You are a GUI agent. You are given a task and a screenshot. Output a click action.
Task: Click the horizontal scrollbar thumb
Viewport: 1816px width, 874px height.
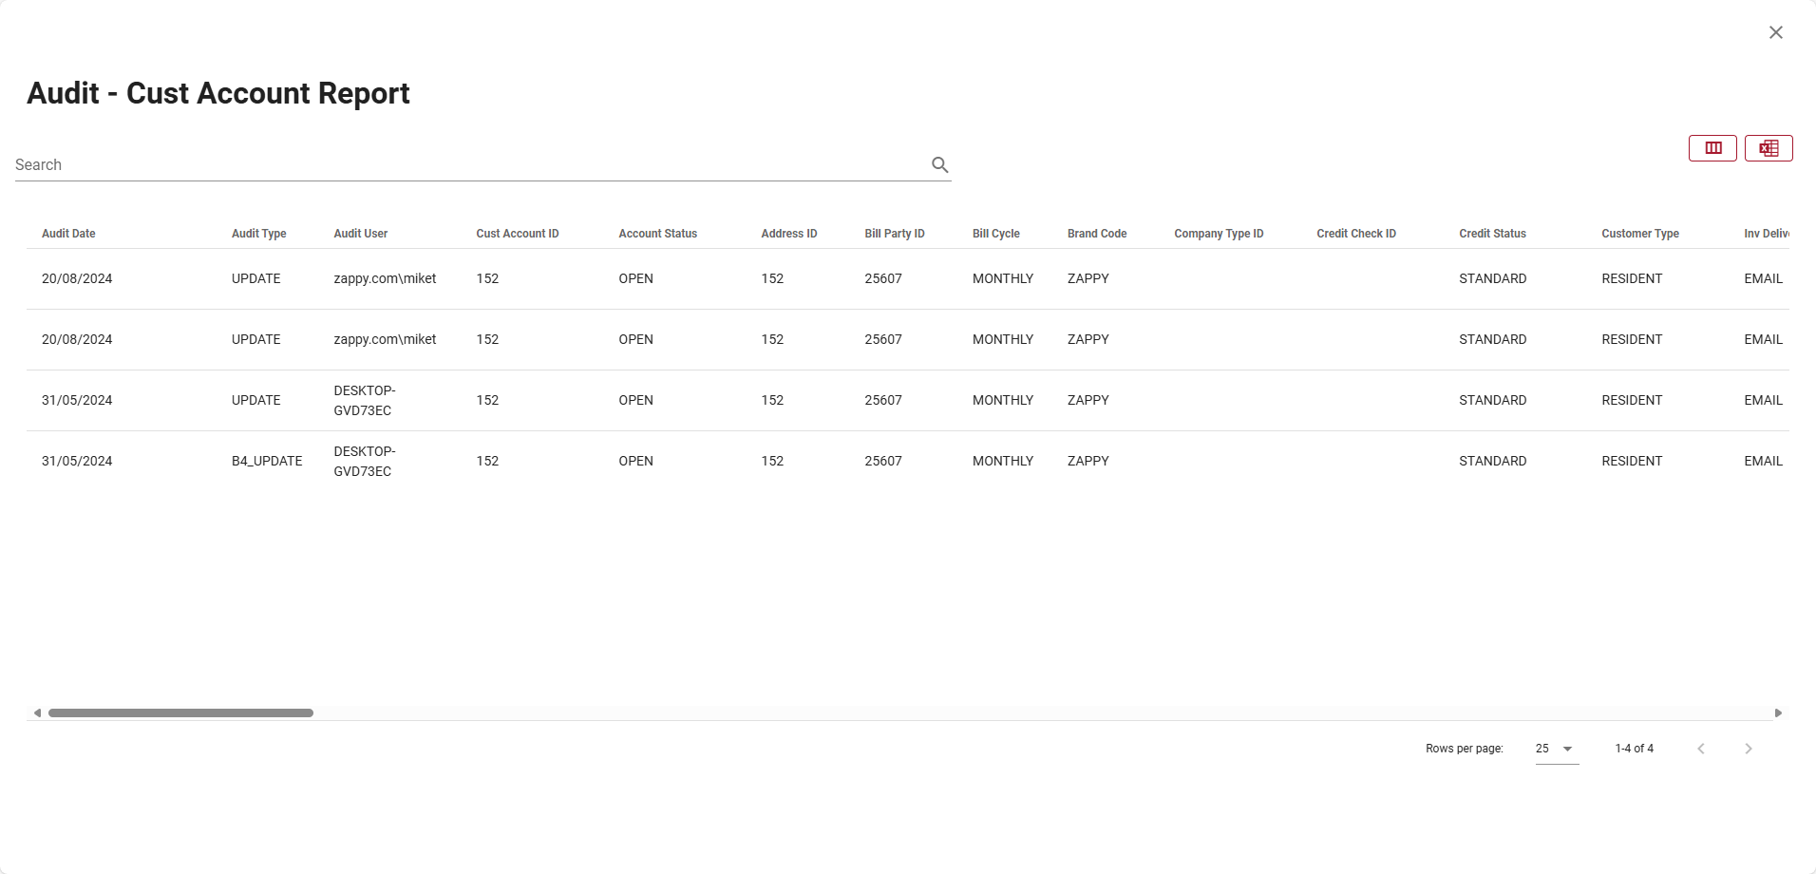pyautogui.click(x=180, y=712)
